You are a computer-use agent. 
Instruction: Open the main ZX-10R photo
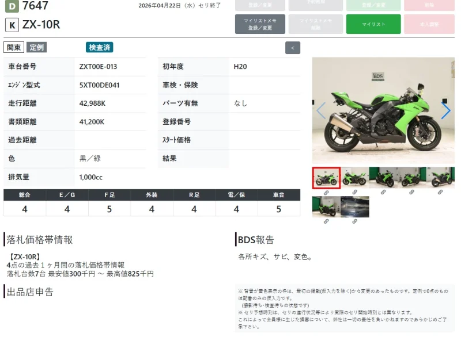tap(383, 110)
